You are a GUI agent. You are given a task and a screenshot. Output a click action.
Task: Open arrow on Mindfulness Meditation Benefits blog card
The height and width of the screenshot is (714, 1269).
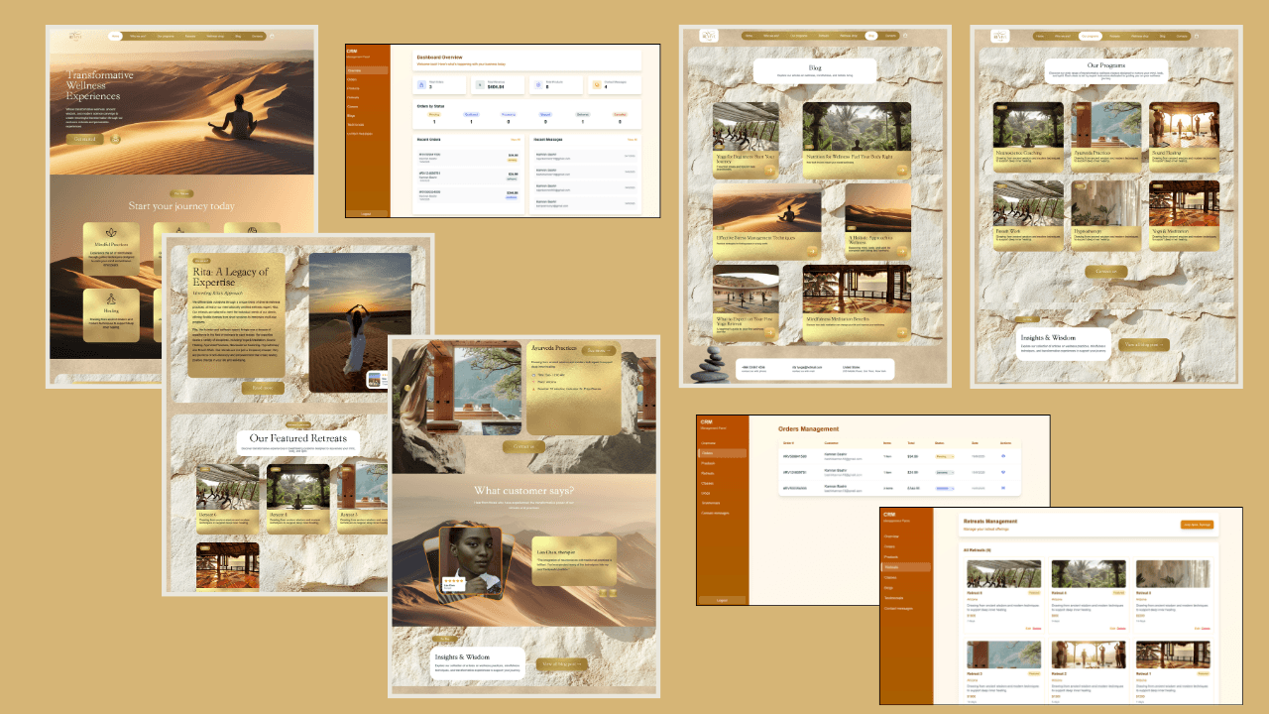(902, 331)
